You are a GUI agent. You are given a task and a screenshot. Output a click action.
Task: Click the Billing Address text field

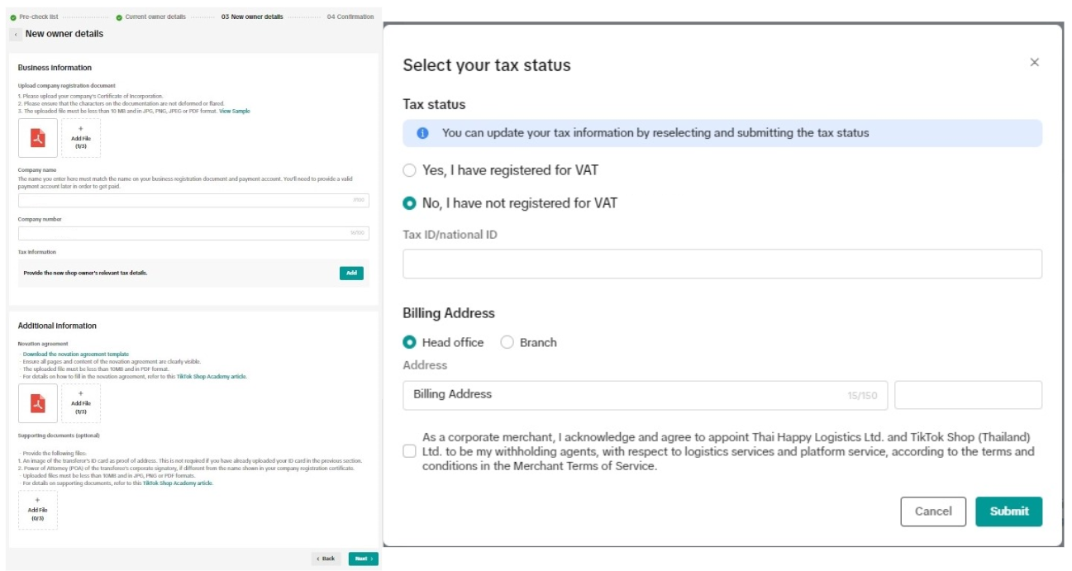coord(628,395)
